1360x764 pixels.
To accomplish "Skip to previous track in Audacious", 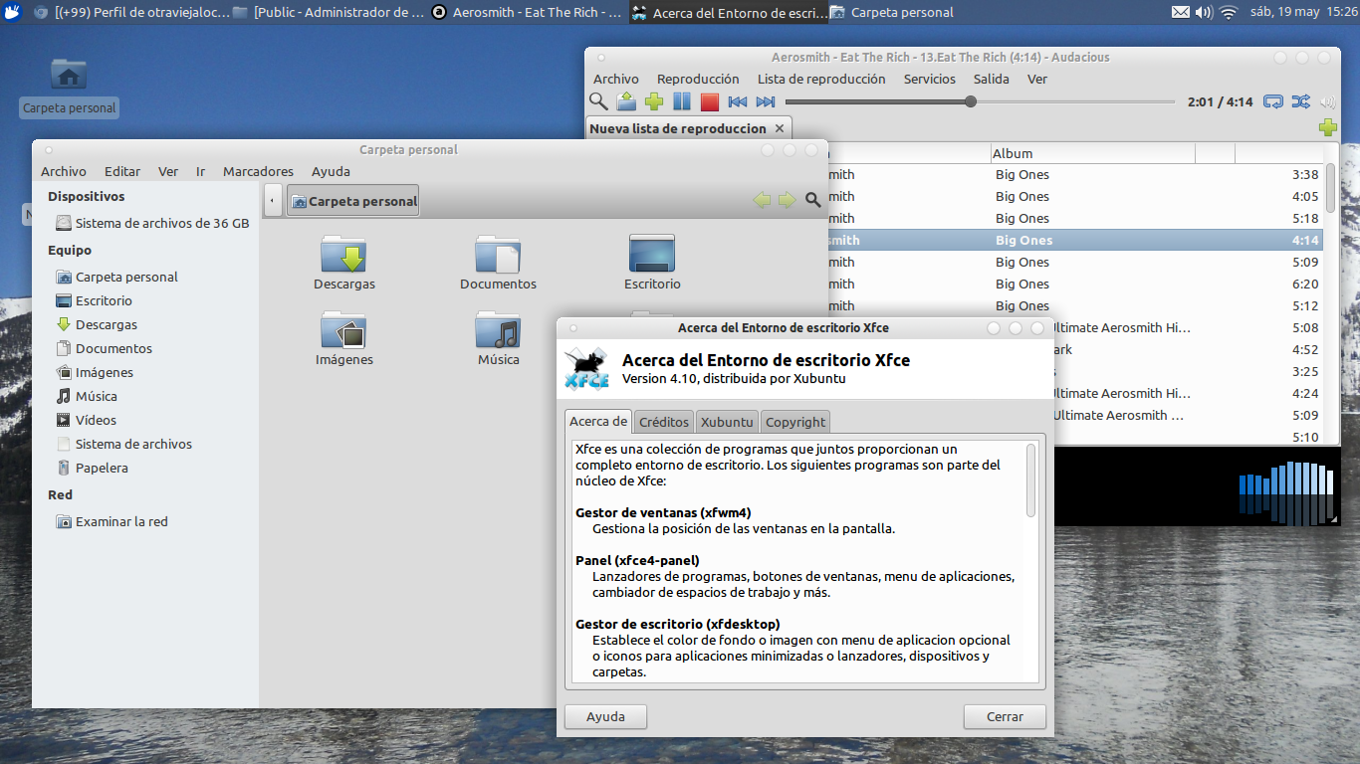I will (x=738, y=101).
